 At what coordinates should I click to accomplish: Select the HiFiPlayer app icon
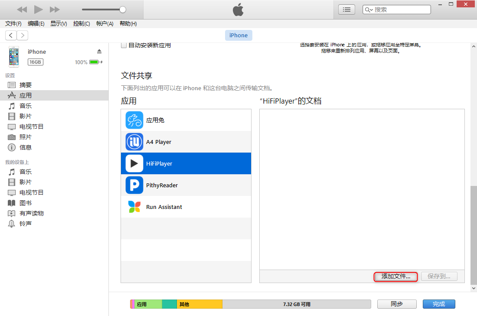[x=134, y=163]
